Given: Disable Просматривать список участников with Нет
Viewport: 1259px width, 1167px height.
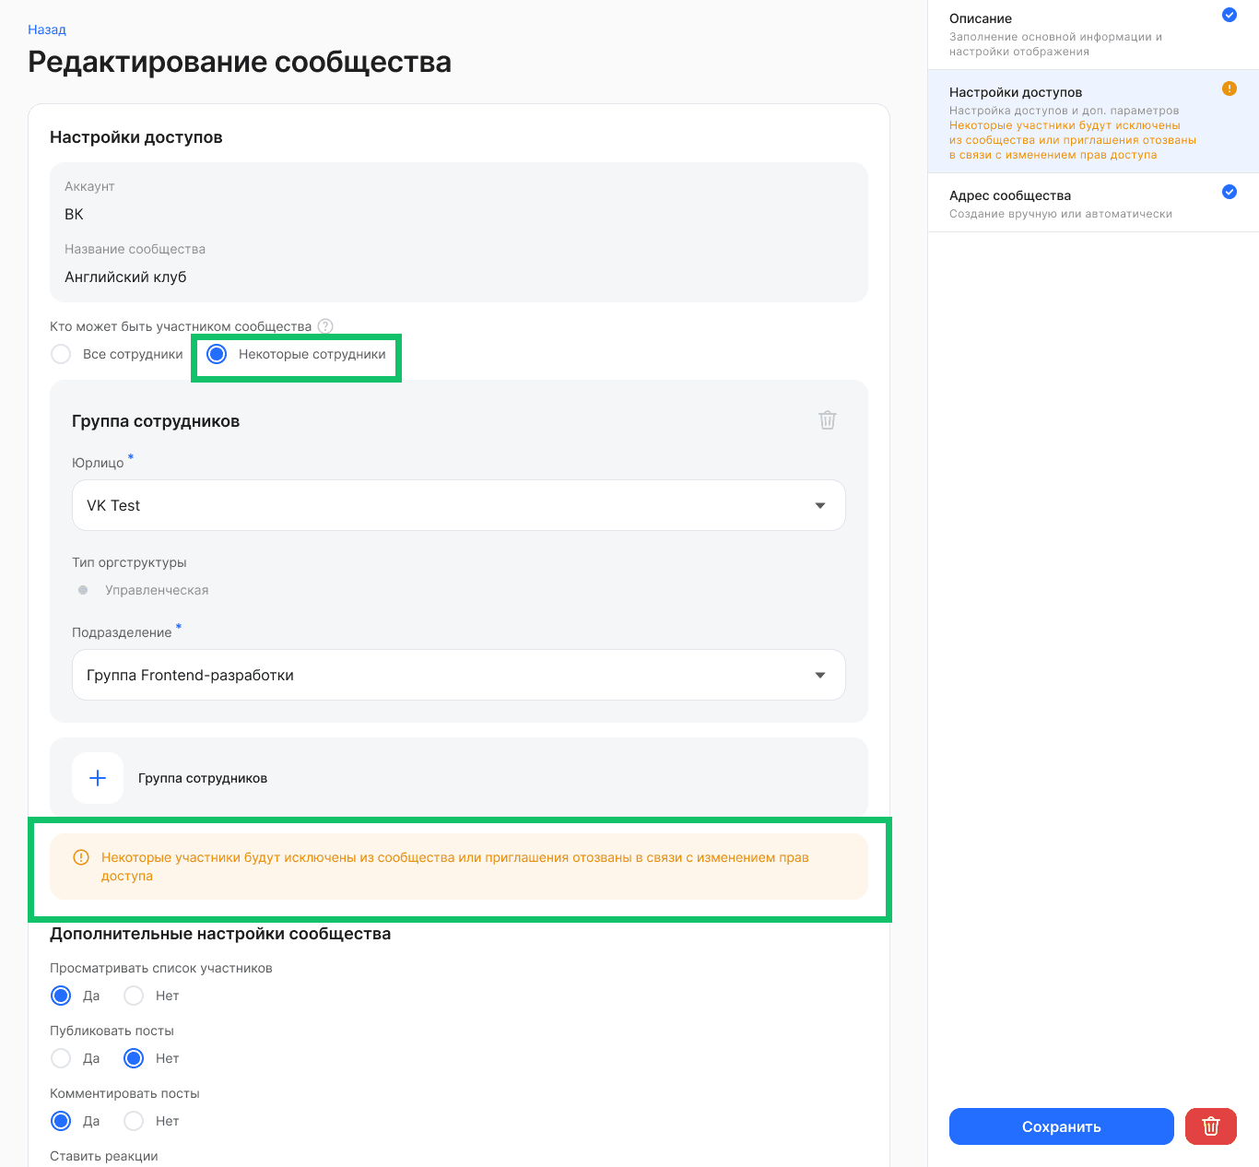Looking at the screenshot, I should (135, 996).
